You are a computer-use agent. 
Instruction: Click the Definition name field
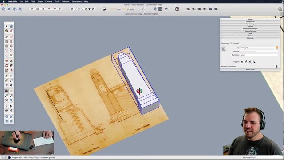point(259,55)
